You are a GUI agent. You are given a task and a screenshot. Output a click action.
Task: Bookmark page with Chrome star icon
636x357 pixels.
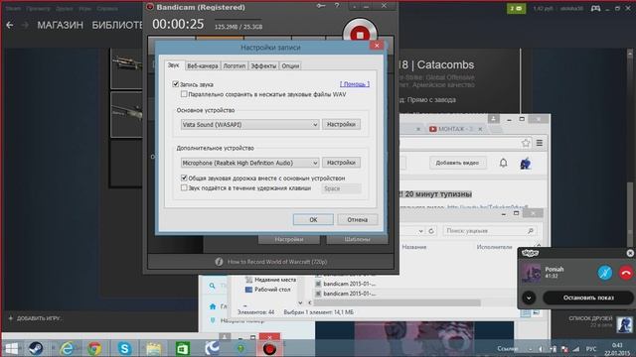tap(526, 143)
